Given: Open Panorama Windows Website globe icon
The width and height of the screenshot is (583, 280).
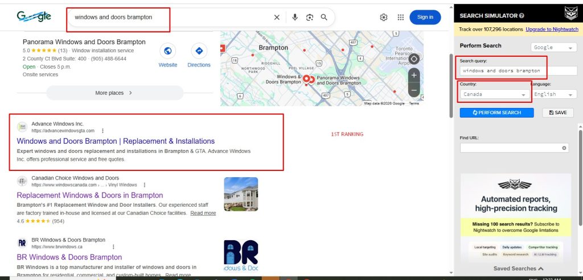Looking at the screenshot, I should [168, 51].
